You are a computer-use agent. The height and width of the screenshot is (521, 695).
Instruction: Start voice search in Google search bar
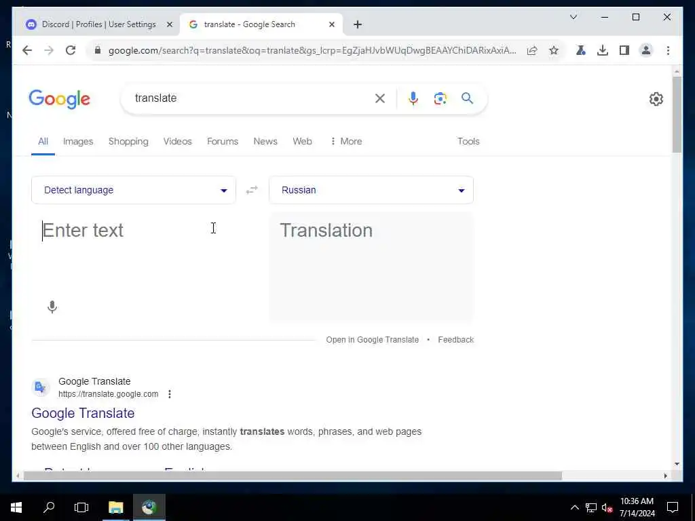[x=413, y=98]
